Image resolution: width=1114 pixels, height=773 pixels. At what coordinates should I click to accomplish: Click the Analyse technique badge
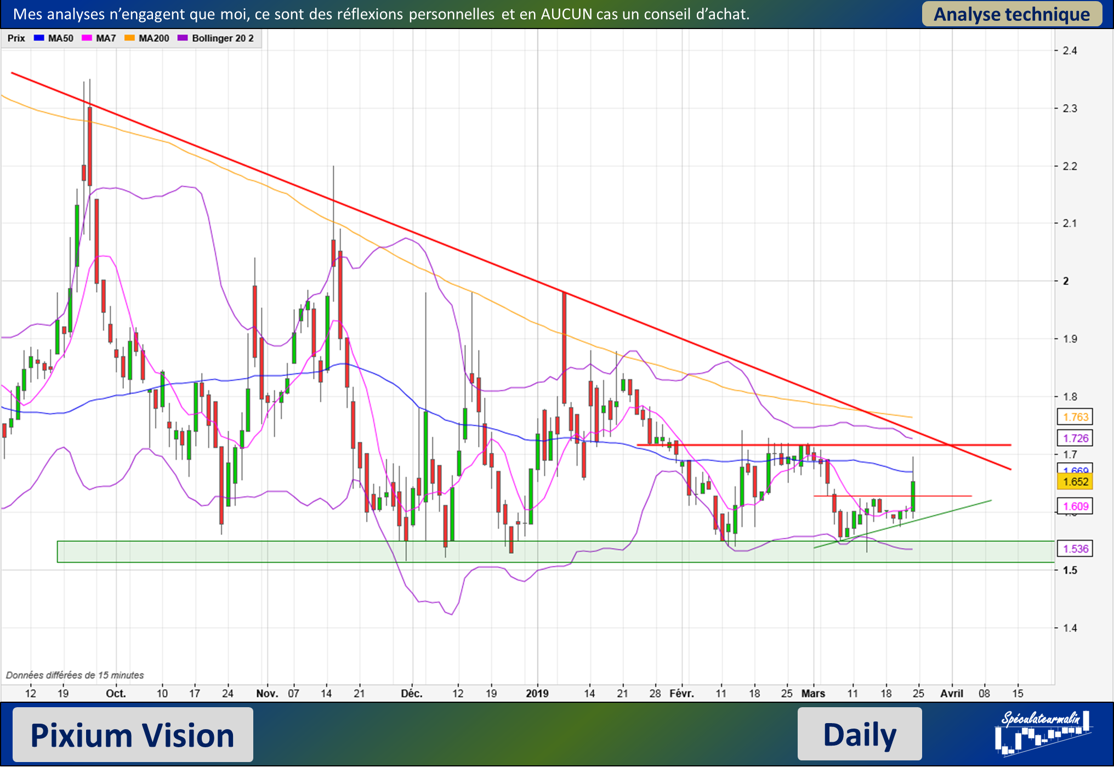click(x=1012, y=14)
